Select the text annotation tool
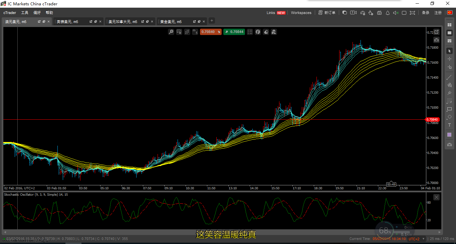The height and width of the screenshot is (244, 456). (449, 125)
